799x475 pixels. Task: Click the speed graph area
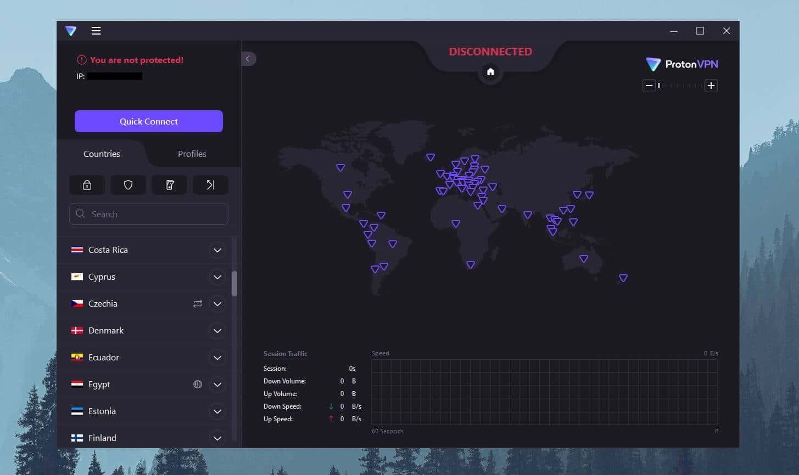pyautogui.click(x=545, y=393)
